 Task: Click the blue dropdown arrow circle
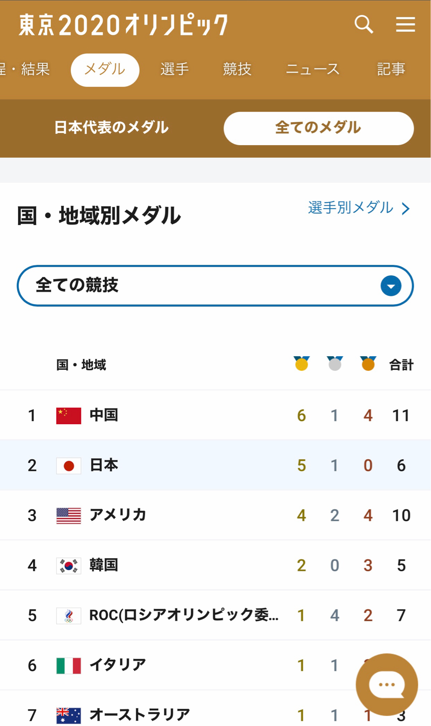pos(391,286)
